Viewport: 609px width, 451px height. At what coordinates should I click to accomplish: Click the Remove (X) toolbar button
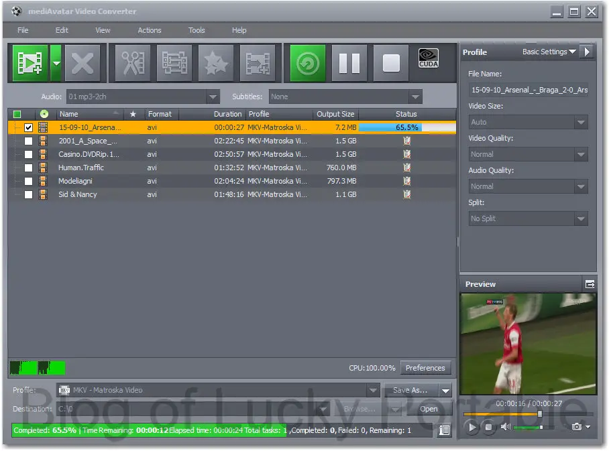click(82, 63)
